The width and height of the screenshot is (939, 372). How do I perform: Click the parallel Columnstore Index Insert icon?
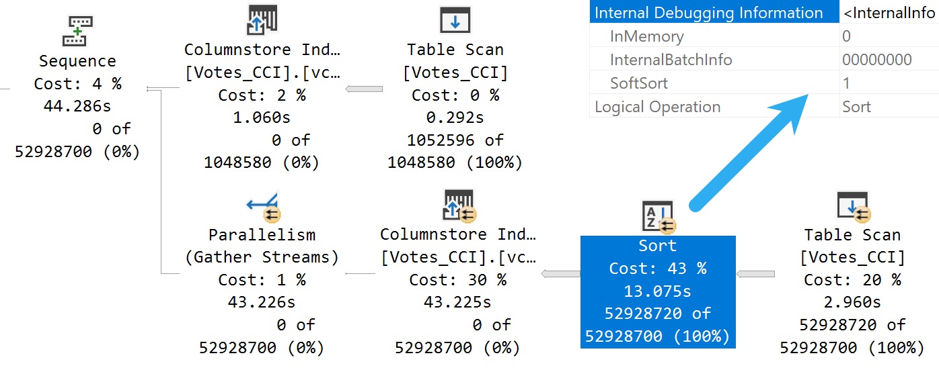(458, 206)
